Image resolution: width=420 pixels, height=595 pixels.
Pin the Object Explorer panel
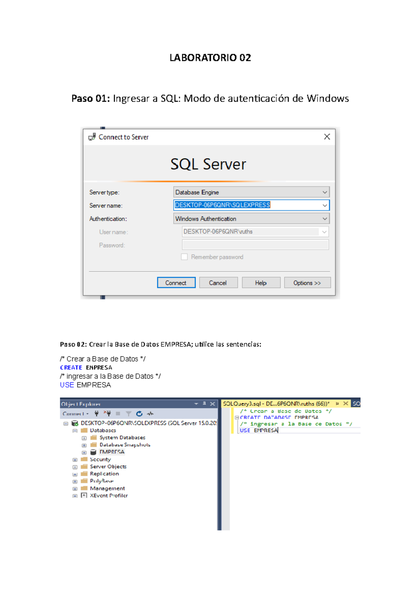(x=204, y=404)
